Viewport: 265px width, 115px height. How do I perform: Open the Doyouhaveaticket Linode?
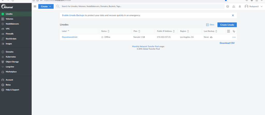70,37
